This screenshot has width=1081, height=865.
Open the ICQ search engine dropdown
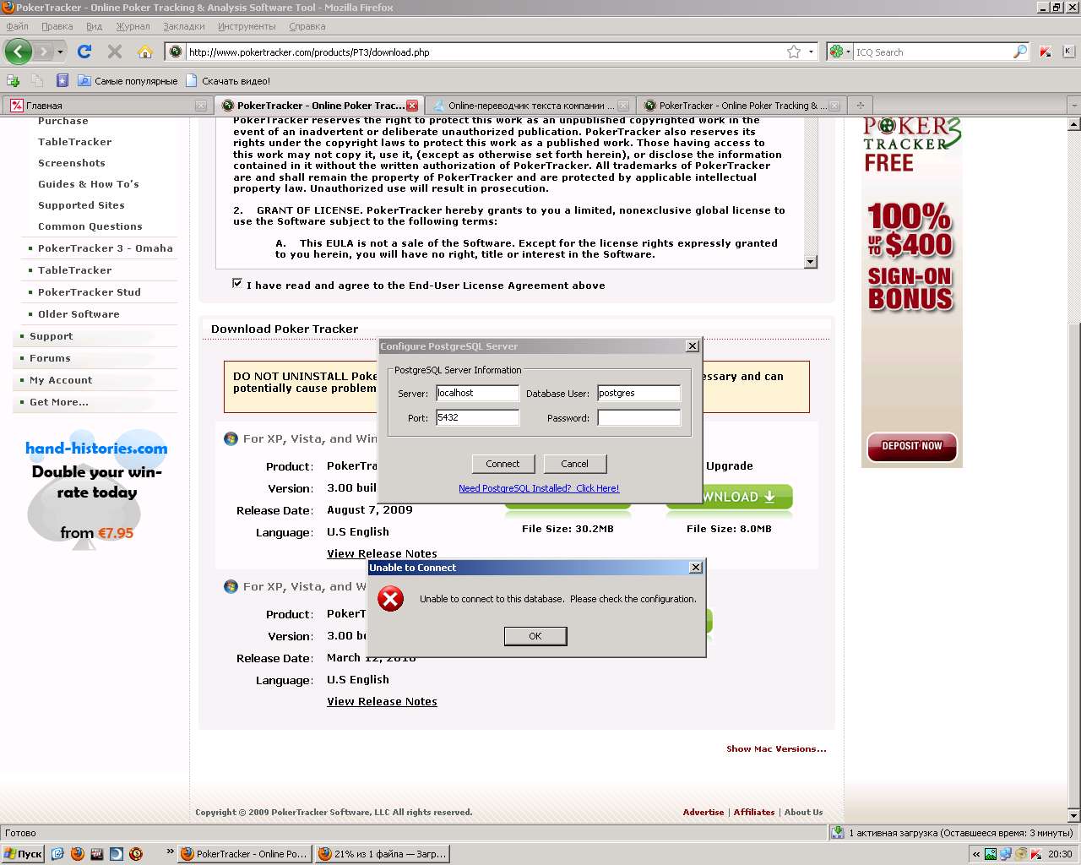coord(848,52)
